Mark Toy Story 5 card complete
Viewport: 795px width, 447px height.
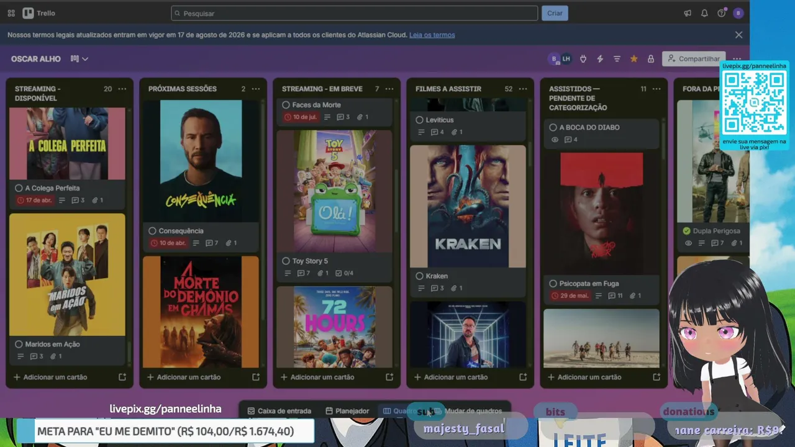[286, 261]
